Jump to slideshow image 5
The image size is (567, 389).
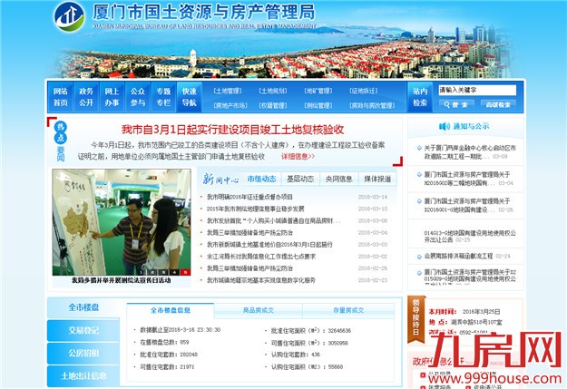click(186, 272)
